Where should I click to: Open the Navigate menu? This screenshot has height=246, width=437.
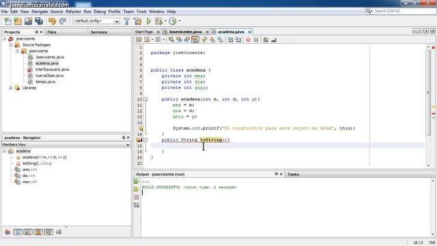tap(40, 12)
